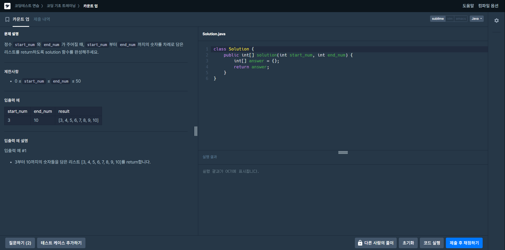
Task: Open the 도움말 menu
Action: point(468,6)
